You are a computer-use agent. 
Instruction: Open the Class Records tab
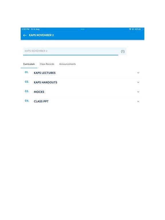coord(47,64)
